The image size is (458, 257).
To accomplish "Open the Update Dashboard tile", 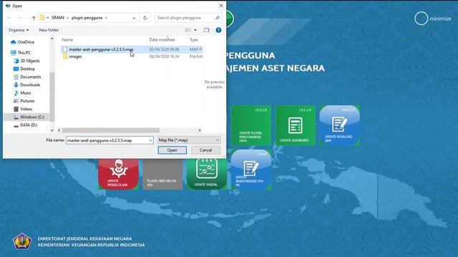I will pyautogui.click(x=296, y=126).
